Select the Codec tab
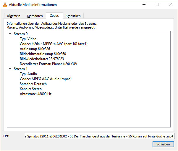The image size is (178, 151). click(x=54, y=16)
